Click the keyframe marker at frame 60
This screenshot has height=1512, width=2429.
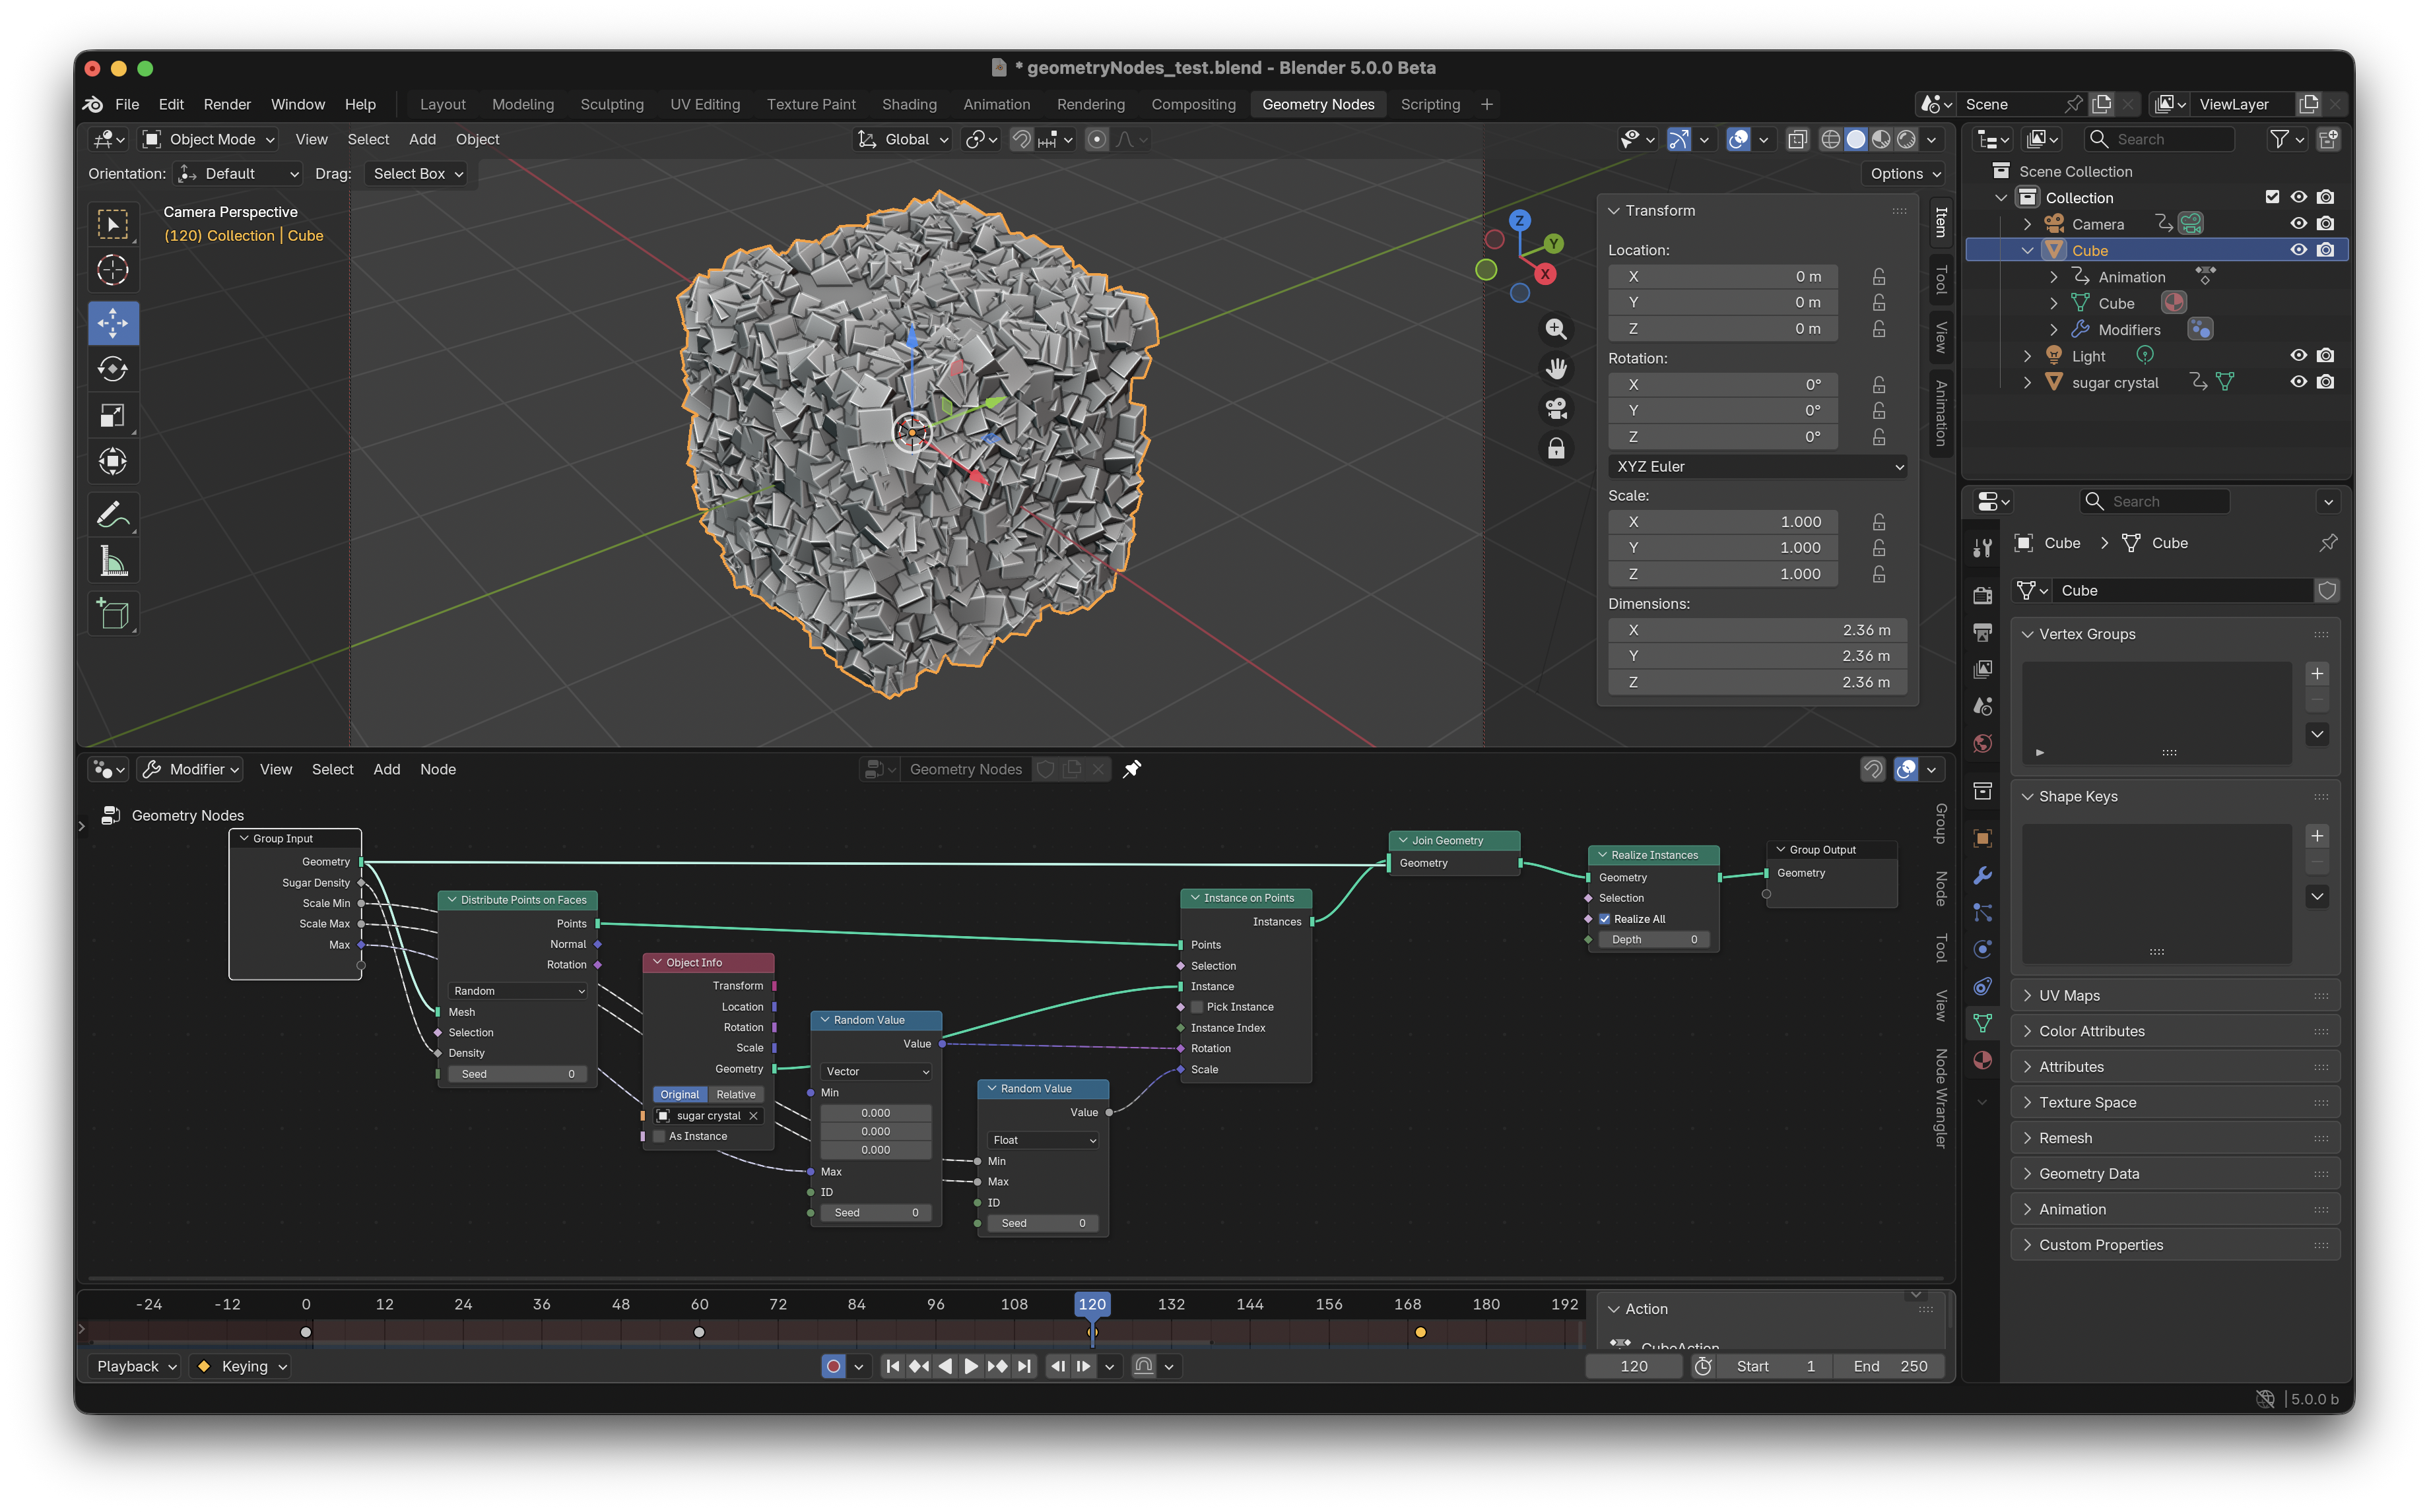pos(699,1332)
